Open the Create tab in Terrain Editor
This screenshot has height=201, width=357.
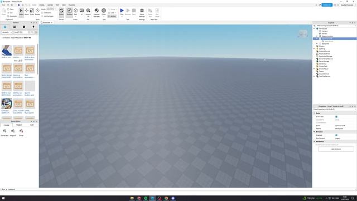tap(6, 125)
